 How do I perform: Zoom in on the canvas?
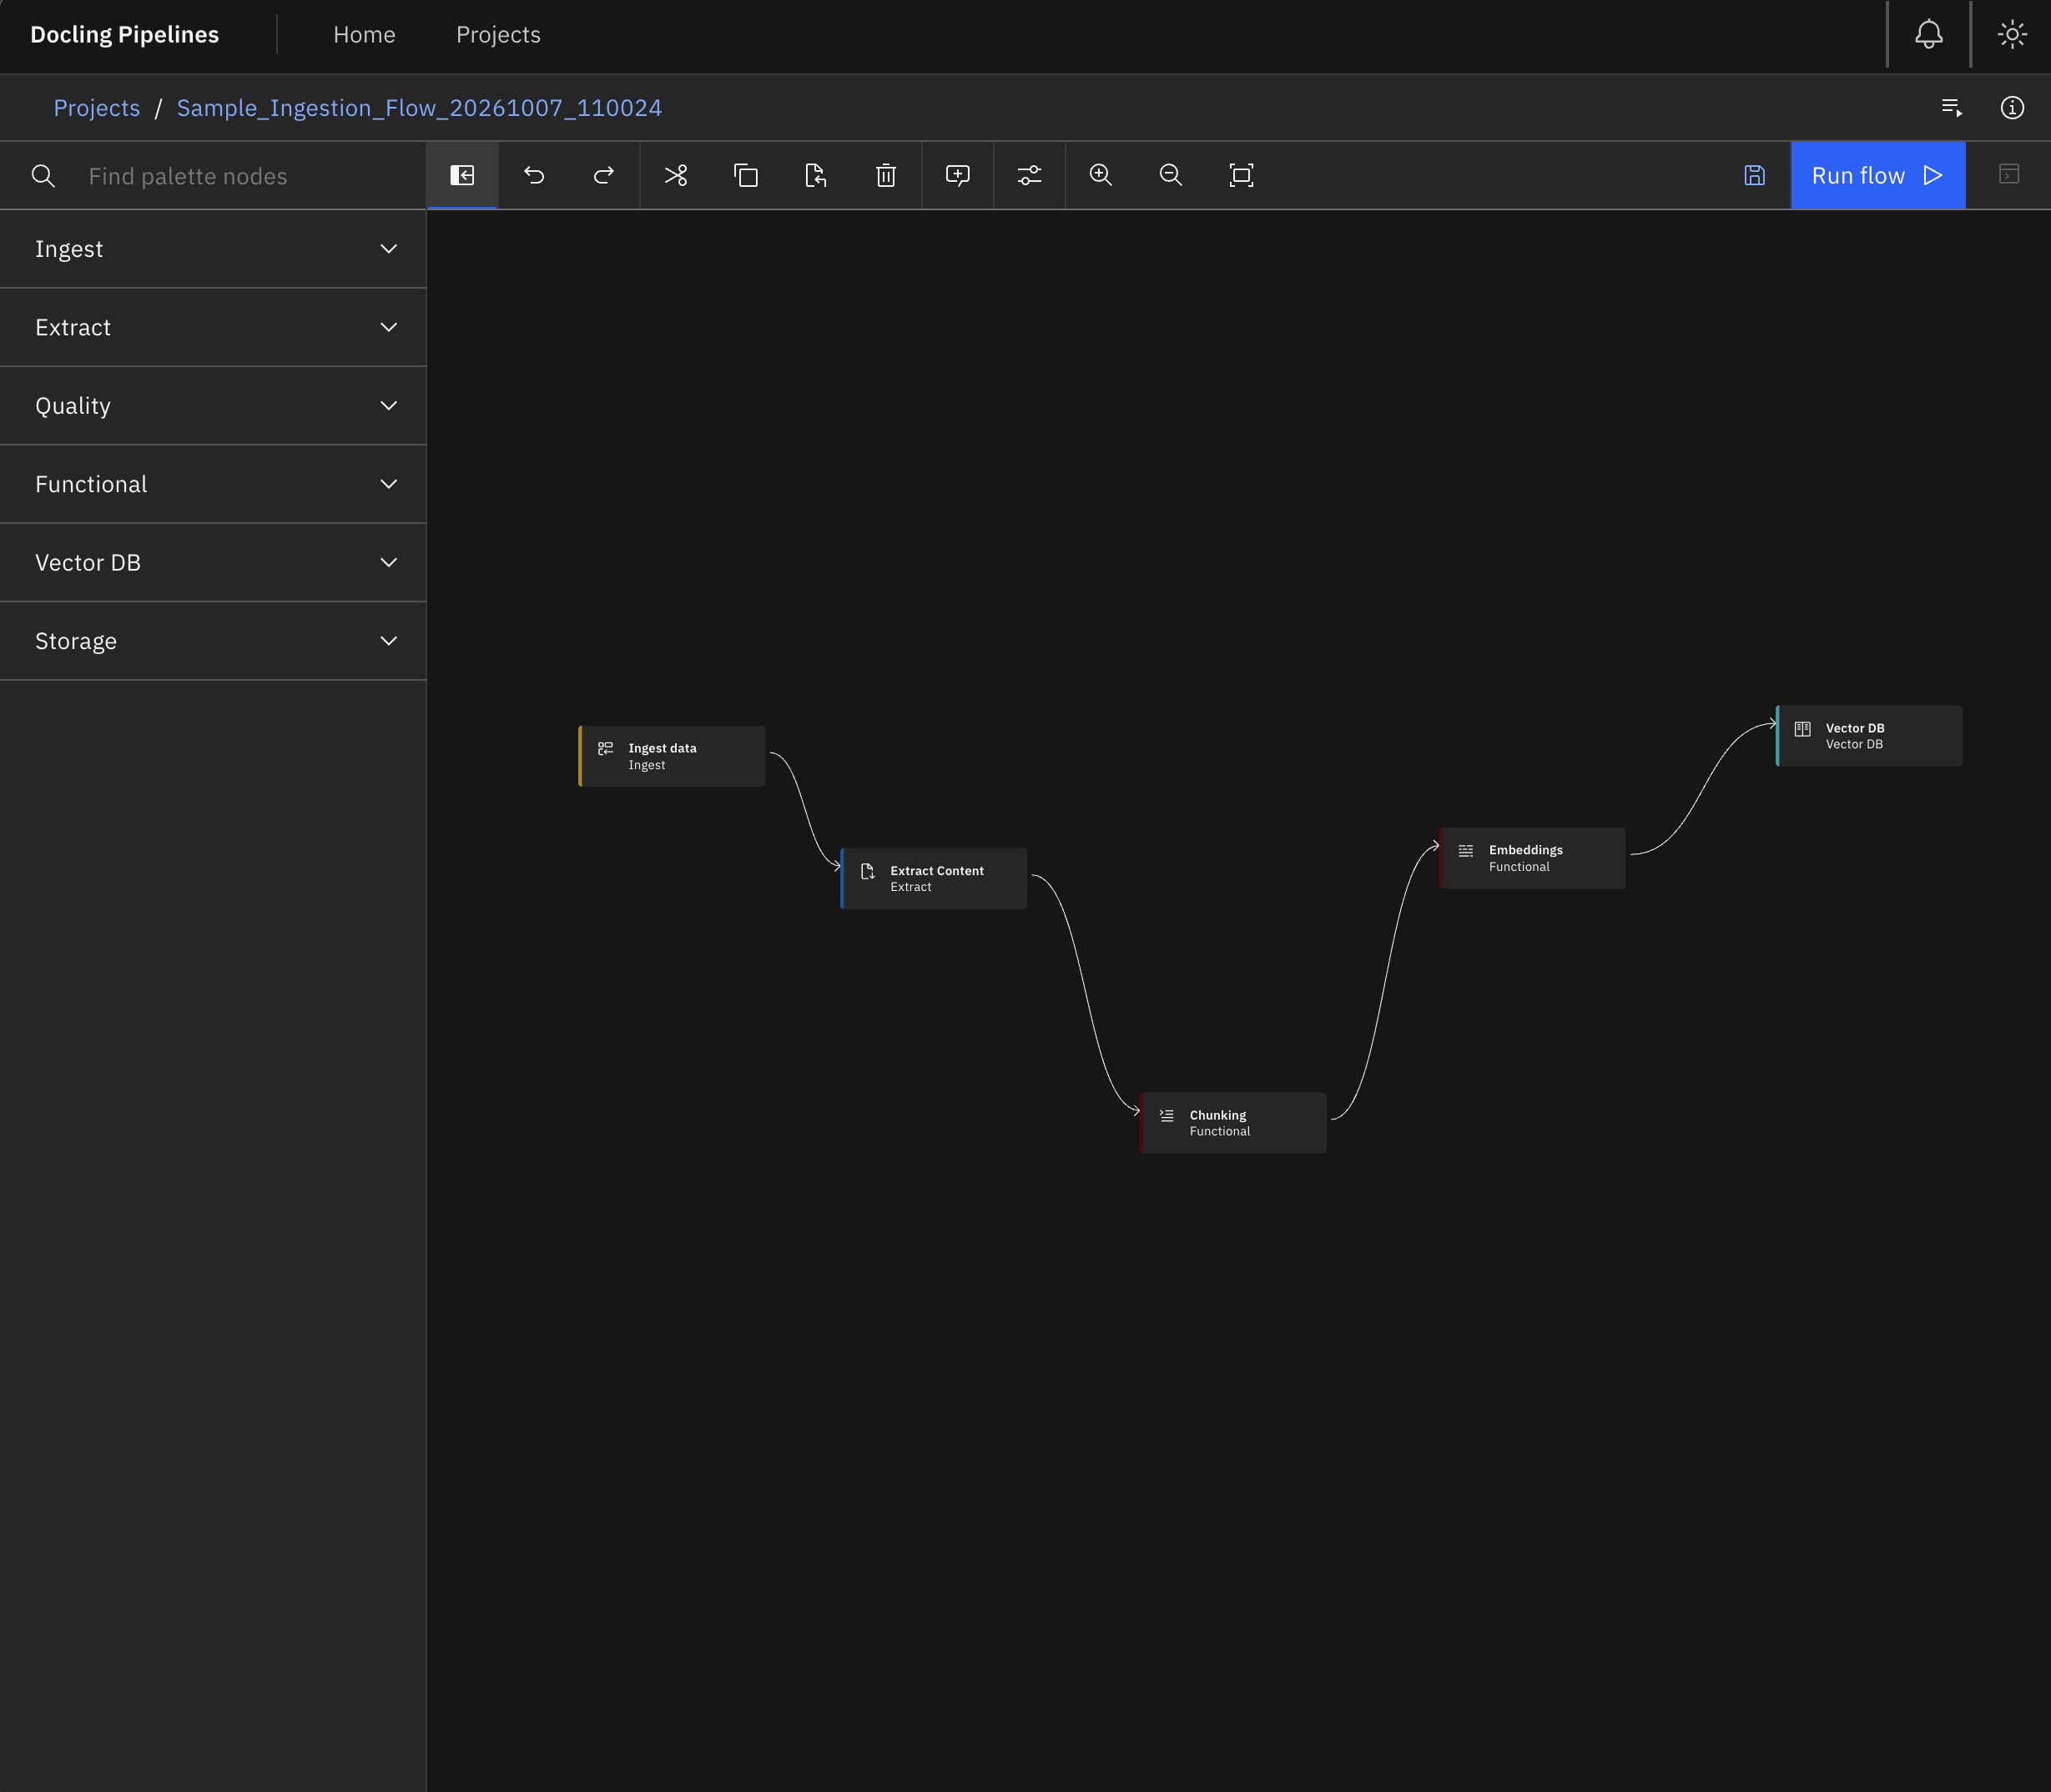[1101, 175]
